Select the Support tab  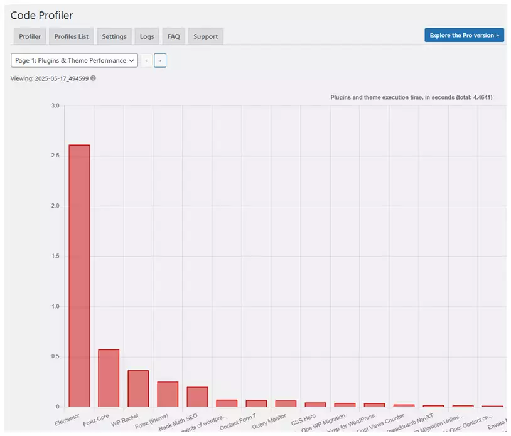coord(205,36)
